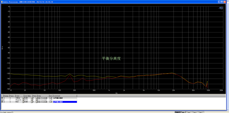Close the Audio Precision window
This screenshot has width=229, height=113.
[225, 2]
